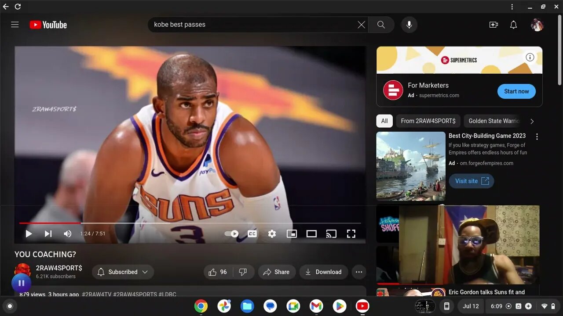The height and width of the screenshot is (316, 563).
Task: Start voice search with microphone
Action: point(409,25)
